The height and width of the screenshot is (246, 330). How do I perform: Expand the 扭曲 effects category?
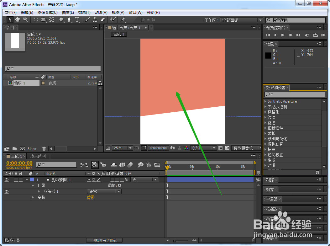(265, 149)
